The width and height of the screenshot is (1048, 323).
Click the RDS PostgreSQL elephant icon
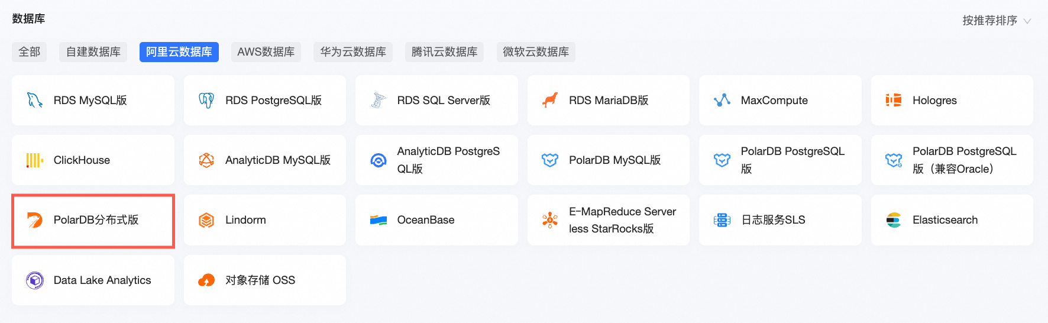click(206, 100)
